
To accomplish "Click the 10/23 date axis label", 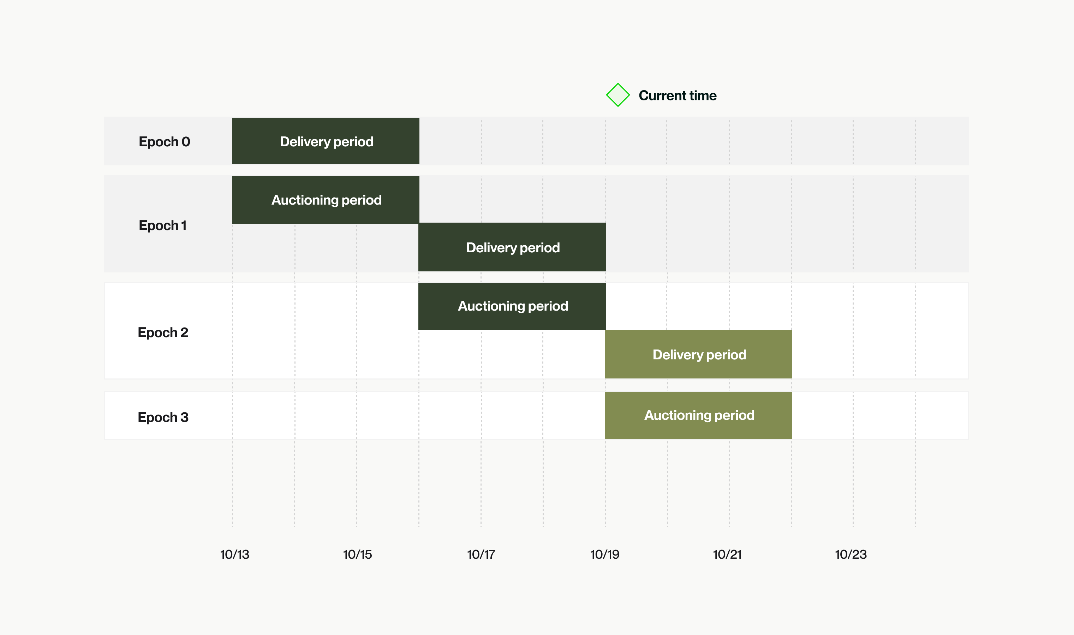I will click(851, 554).
